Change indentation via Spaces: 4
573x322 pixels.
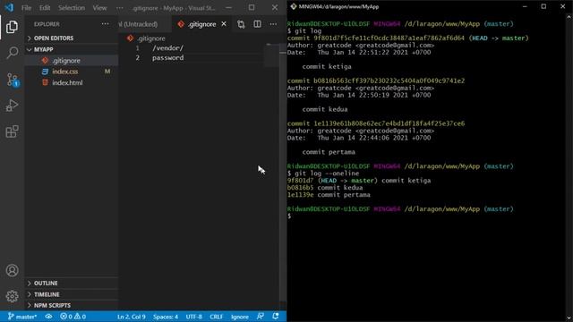click(x=166, y=317)
